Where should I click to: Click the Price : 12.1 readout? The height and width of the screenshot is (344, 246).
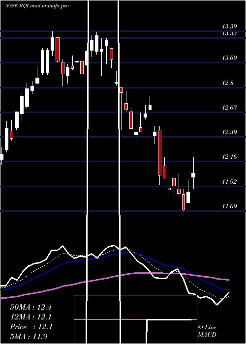(31, 327)
